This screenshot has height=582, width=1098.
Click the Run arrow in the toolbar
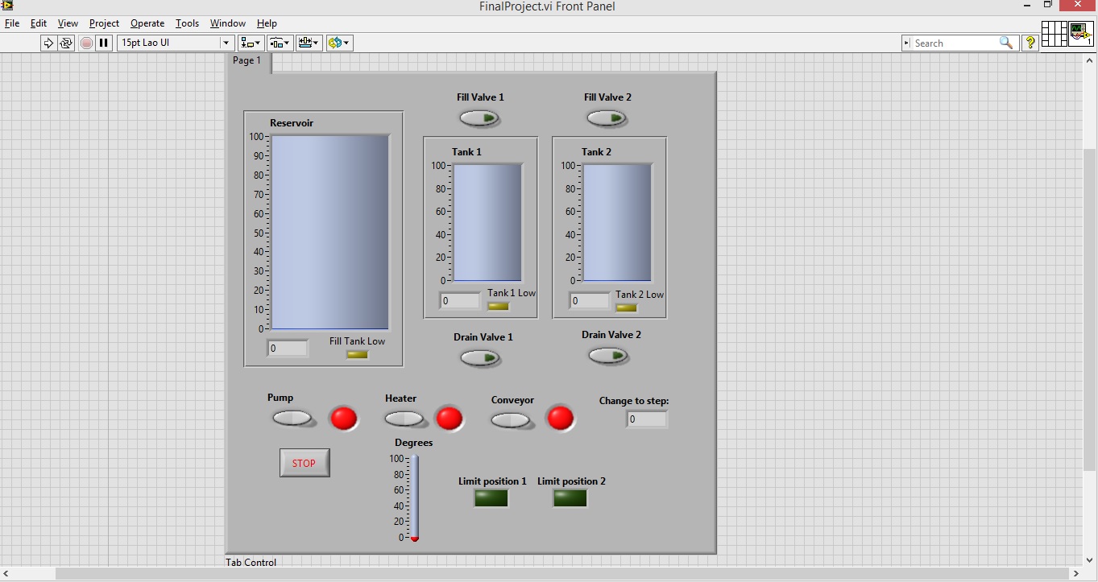point(48,43)
